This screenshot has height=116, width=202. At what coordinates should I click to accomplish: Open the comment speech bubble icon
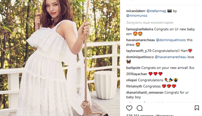(140, 108)
